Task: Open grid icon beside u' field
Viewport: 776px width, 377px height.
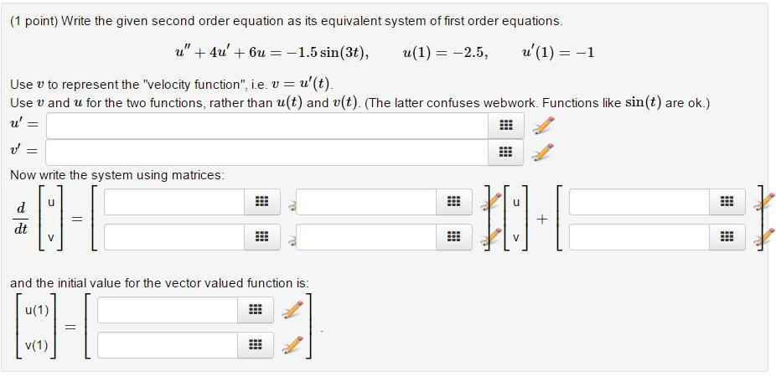Action: coord(505,125)
